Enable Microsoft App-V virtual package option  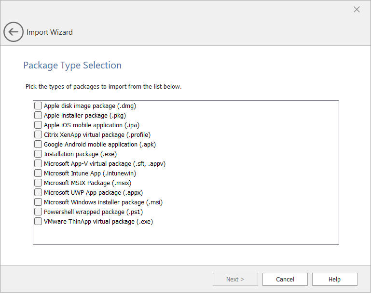[38, 163]
